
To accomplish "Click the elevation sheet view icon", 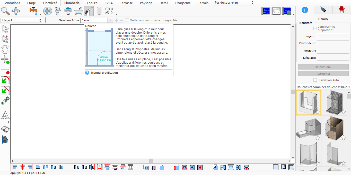I will 276,11.
